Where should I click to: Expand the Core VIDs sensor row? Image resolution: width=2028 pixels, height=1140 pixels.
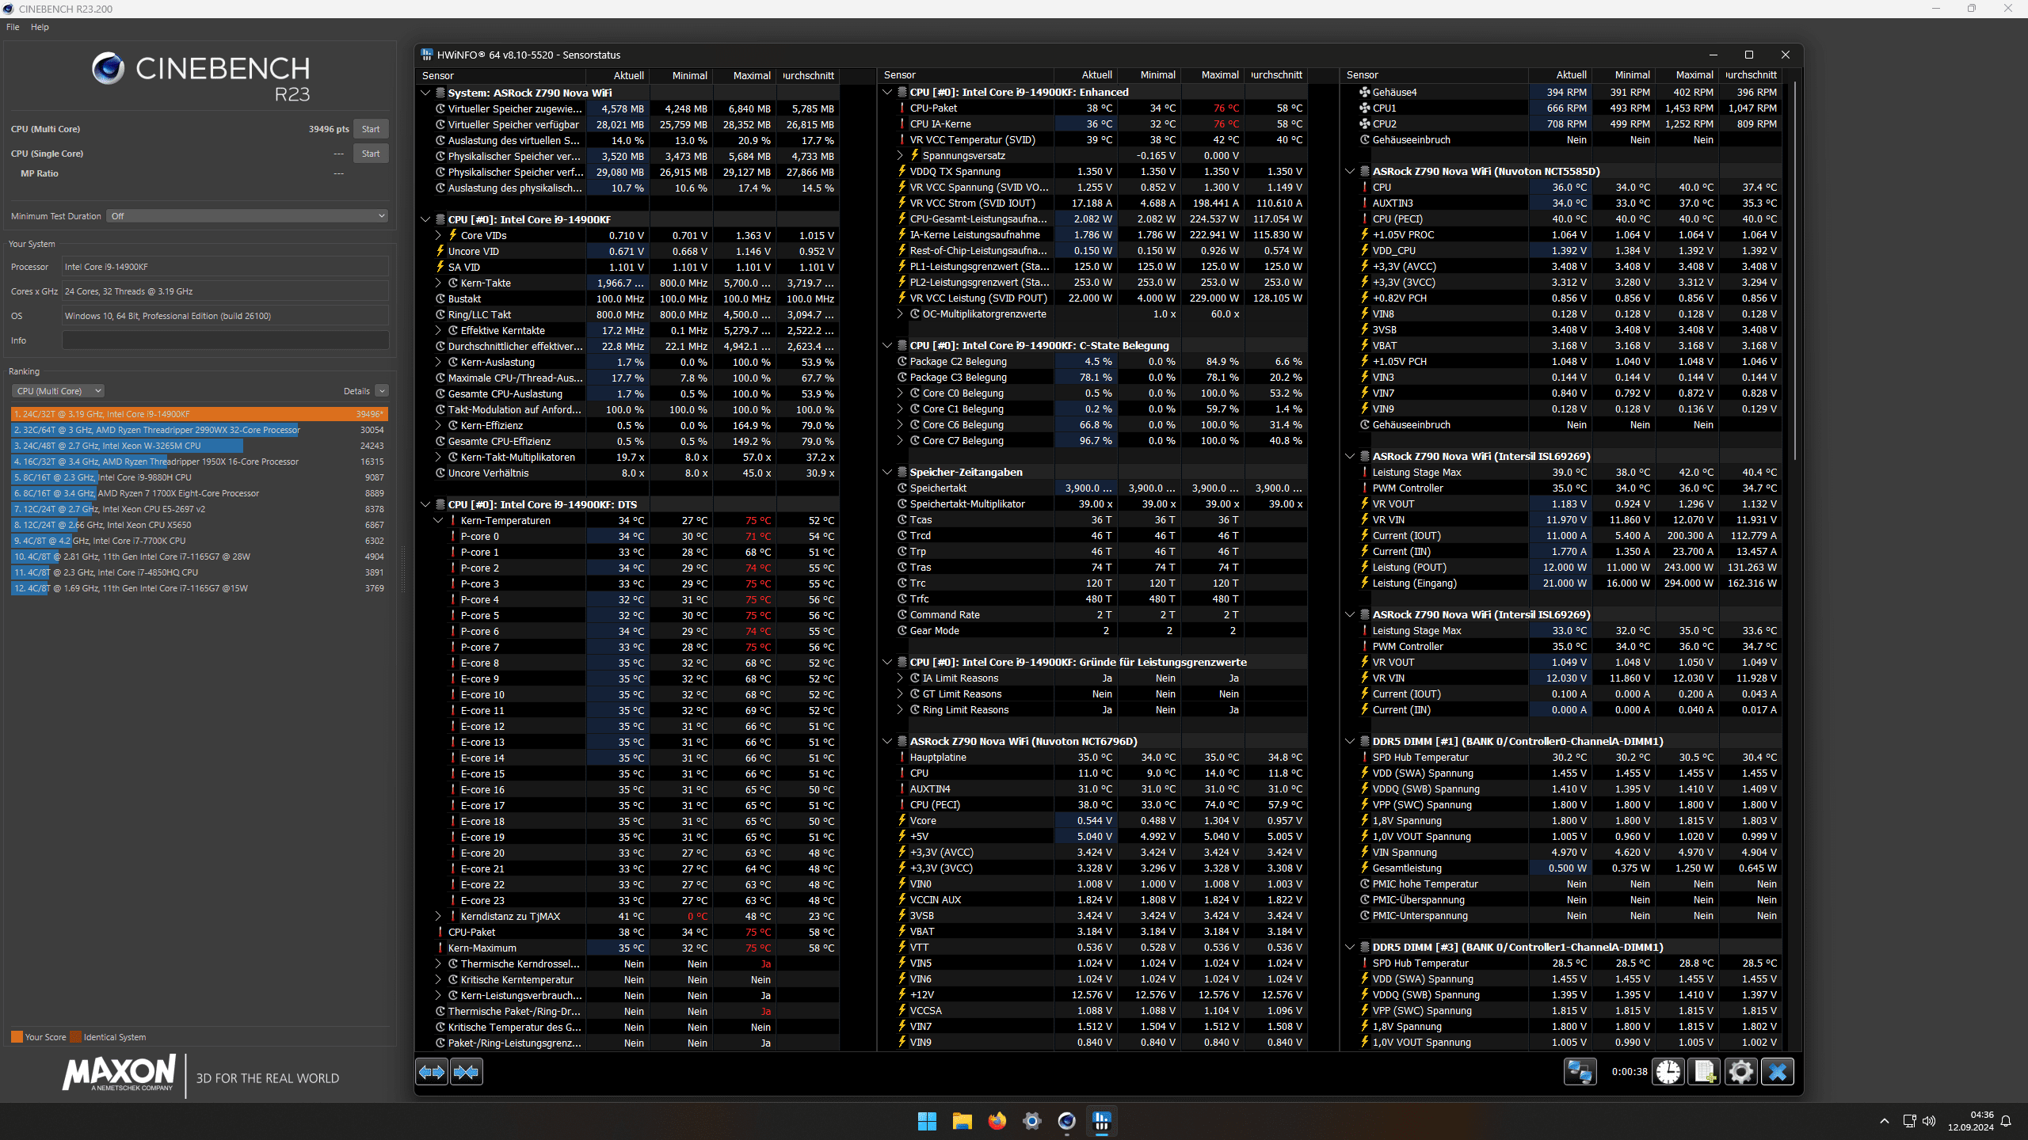click(438, 235)
